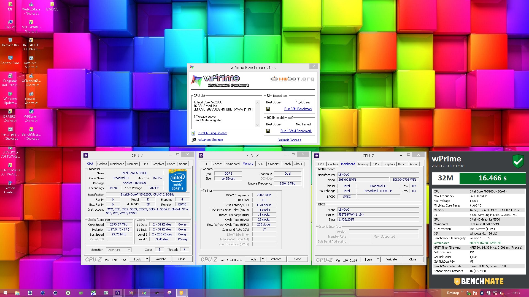Click the Intel Core i5 logo in CPU-Z
529x297 pixels.
pyautogui.click(x=177, y=180)
